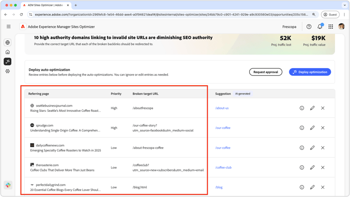This screenshot has height=197, width=350.
Task: Click the Adobe logo icon
Action: pos(23,27)
